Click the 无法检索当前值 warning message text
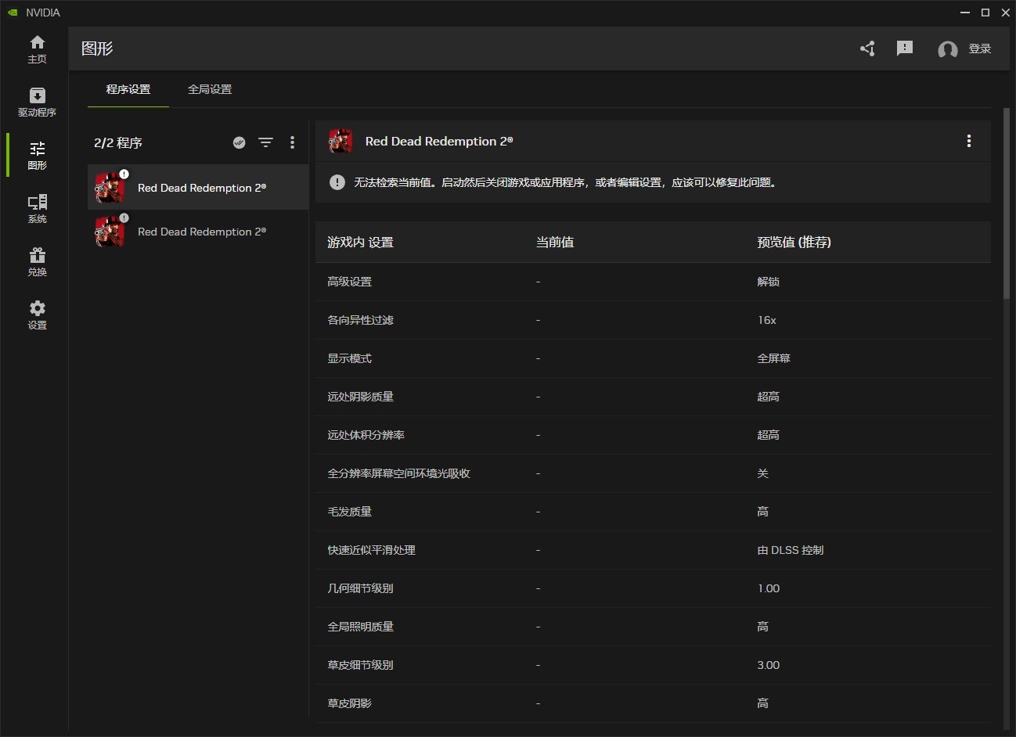Viewport: 1016px width, 737px height. (x=566, y=182)
